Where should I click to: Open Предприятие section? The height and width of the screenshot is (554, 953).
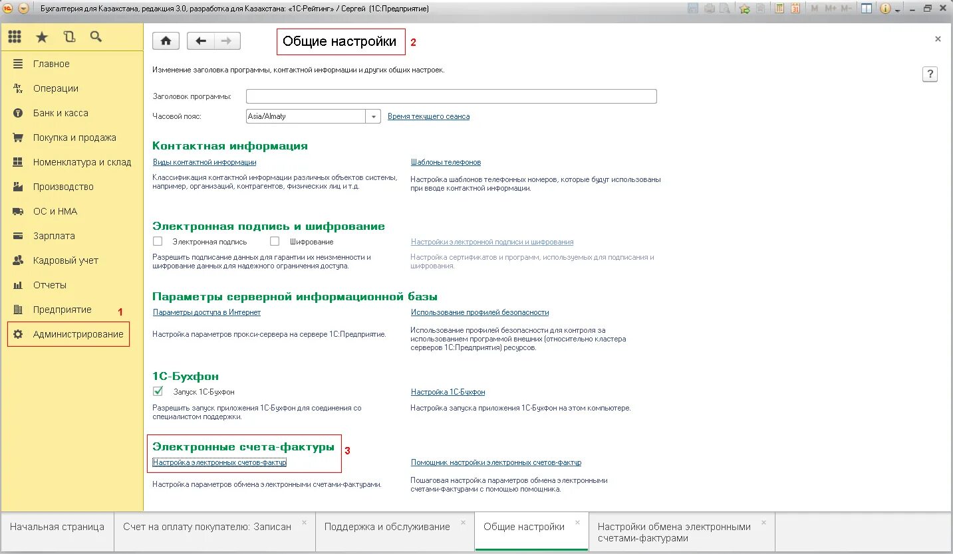click(x=72, y=310)
